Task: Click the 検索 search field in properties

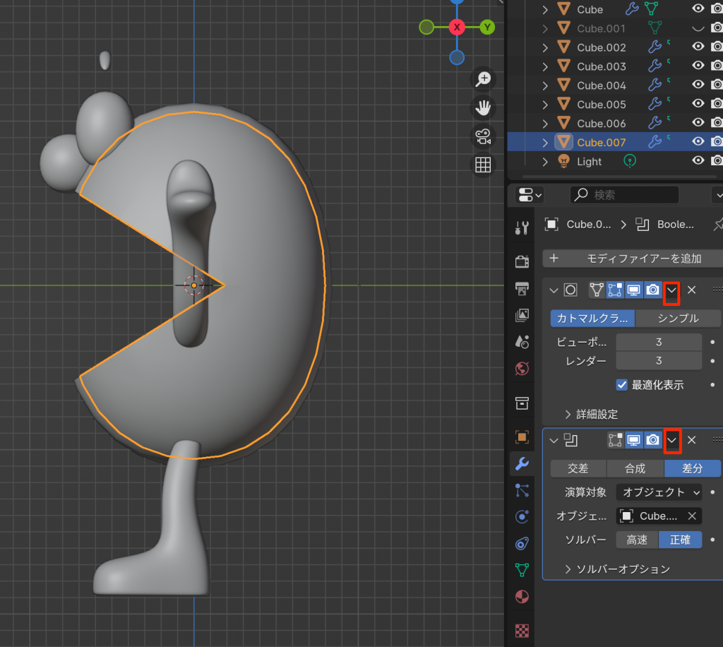Action: [624, 195]
